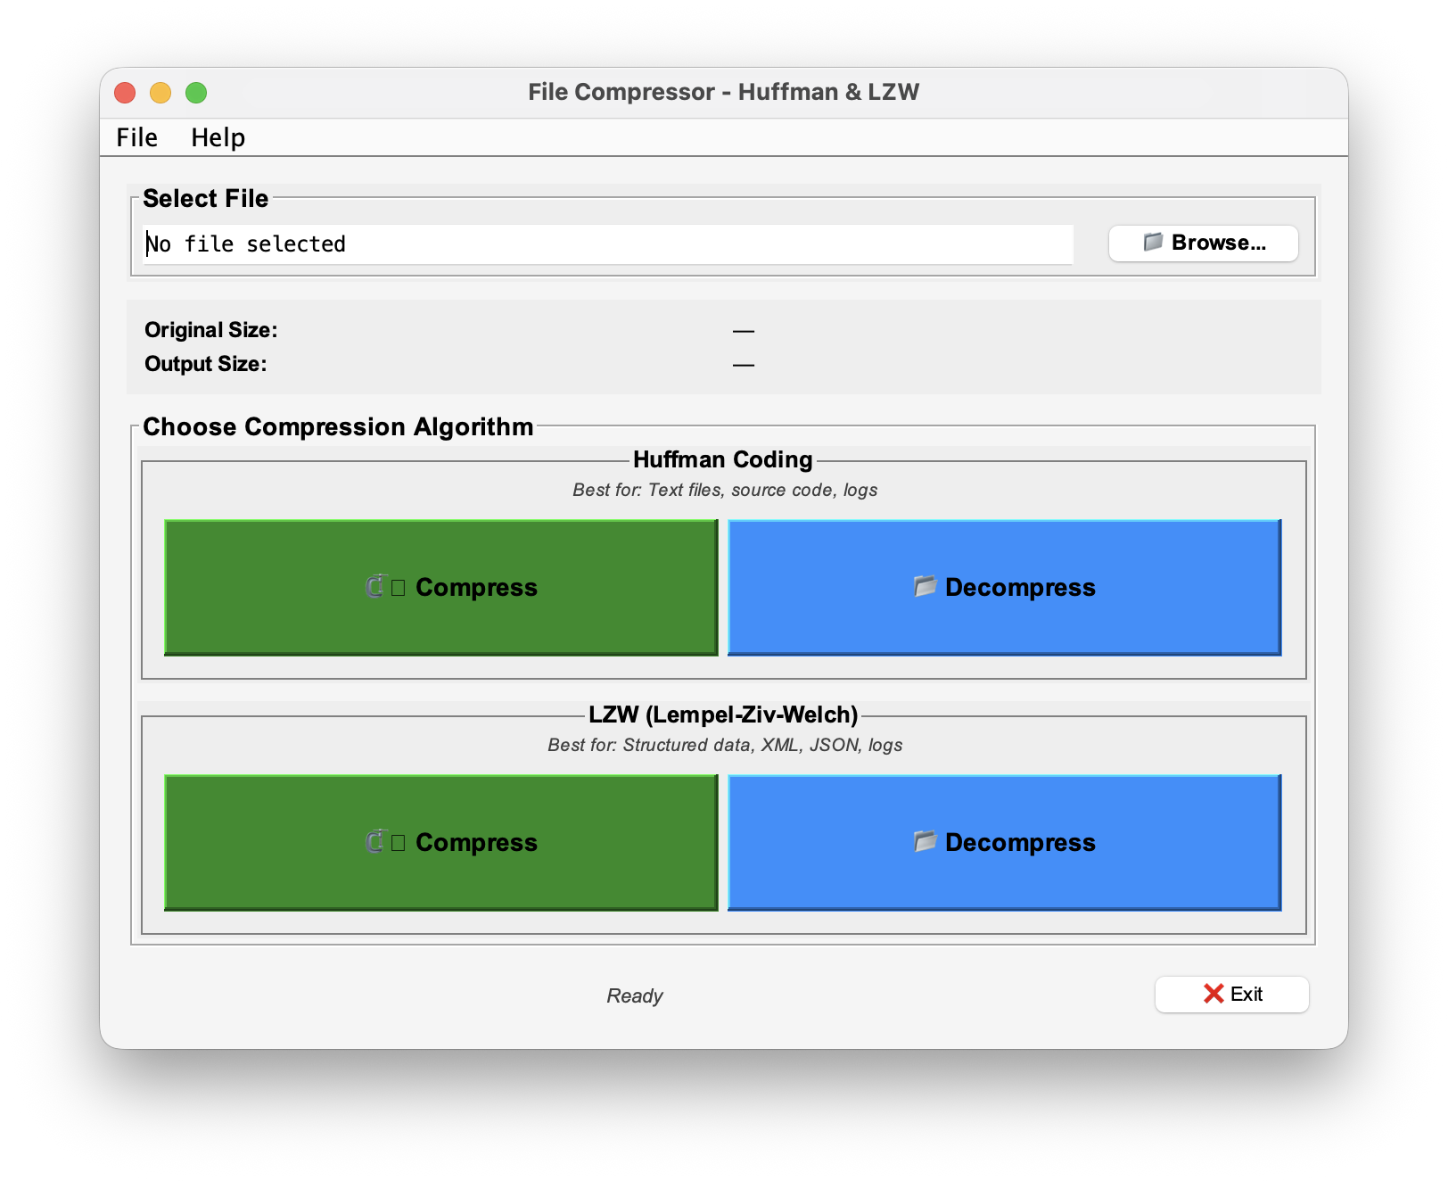The width and height of the screenshot is (1448, 1181).
Task: Click the clamp icon on Huffman Compress
Action: 375,587
